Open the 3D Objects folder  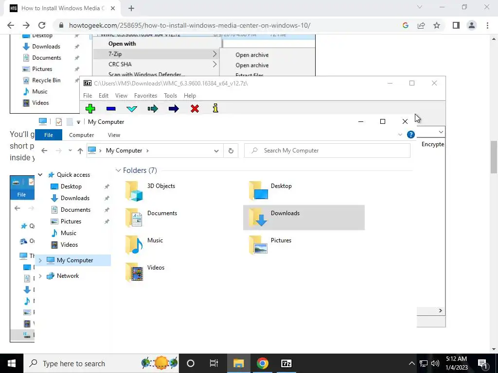click(150, 191)
